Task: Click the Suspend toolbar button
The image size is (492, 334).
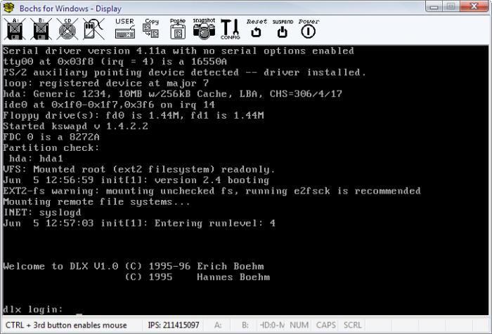Action: point(283,29)
